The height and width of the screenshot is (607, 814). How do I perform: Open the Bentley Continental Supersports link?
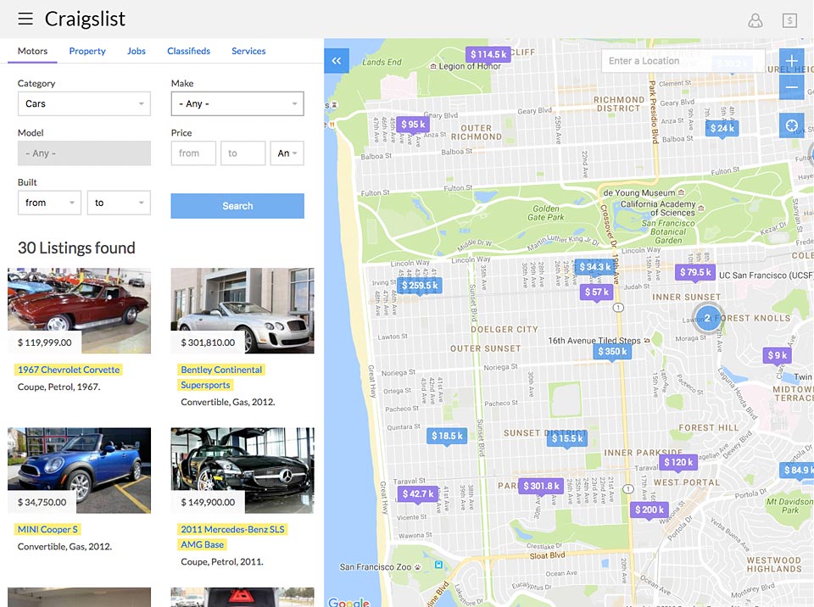click(221, 377)
